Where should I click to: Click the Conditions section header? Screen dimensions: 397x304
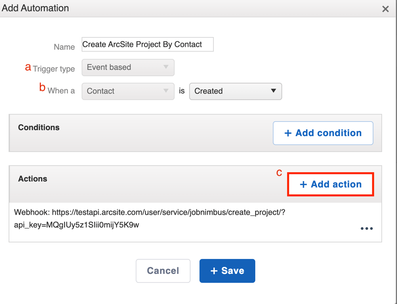39,127
